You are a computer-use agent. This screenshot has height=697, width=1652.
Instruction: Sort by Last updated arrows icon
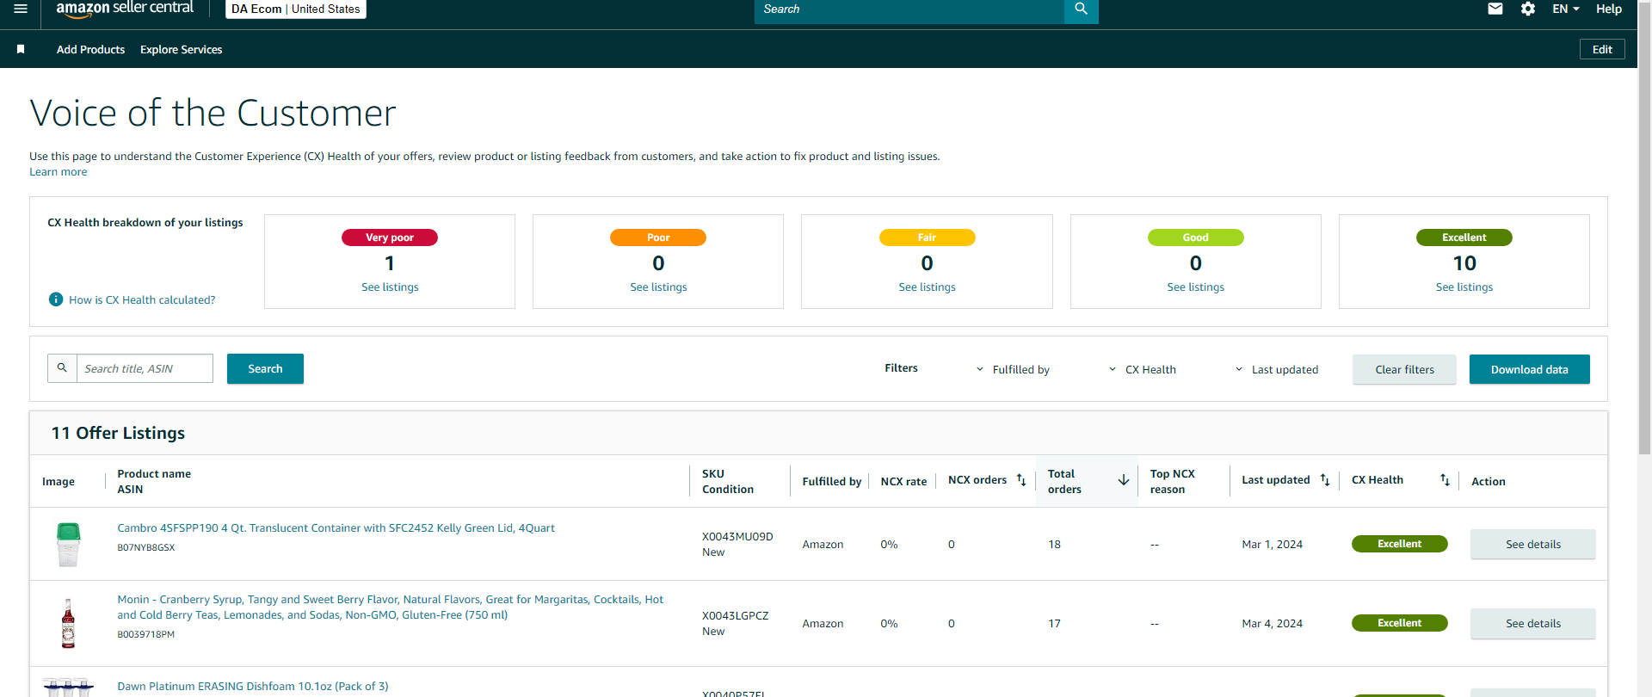pos(1325,480)
